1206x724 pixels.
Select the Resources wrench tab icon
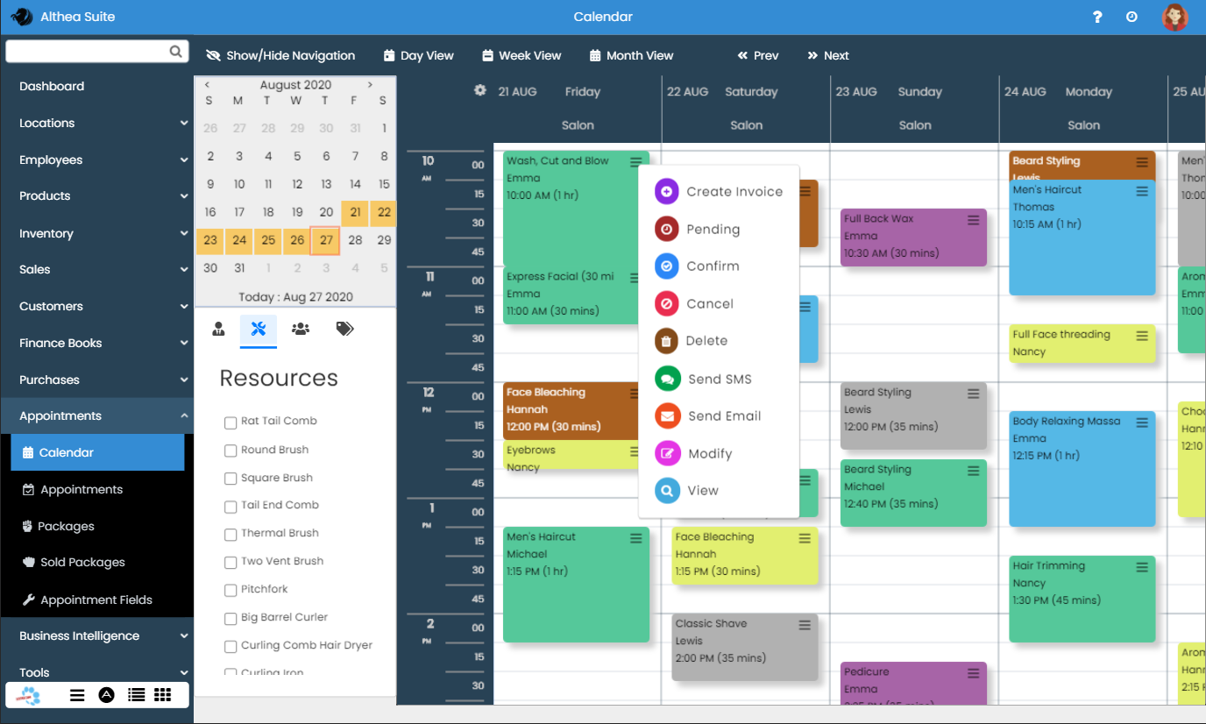click(258, 329)
